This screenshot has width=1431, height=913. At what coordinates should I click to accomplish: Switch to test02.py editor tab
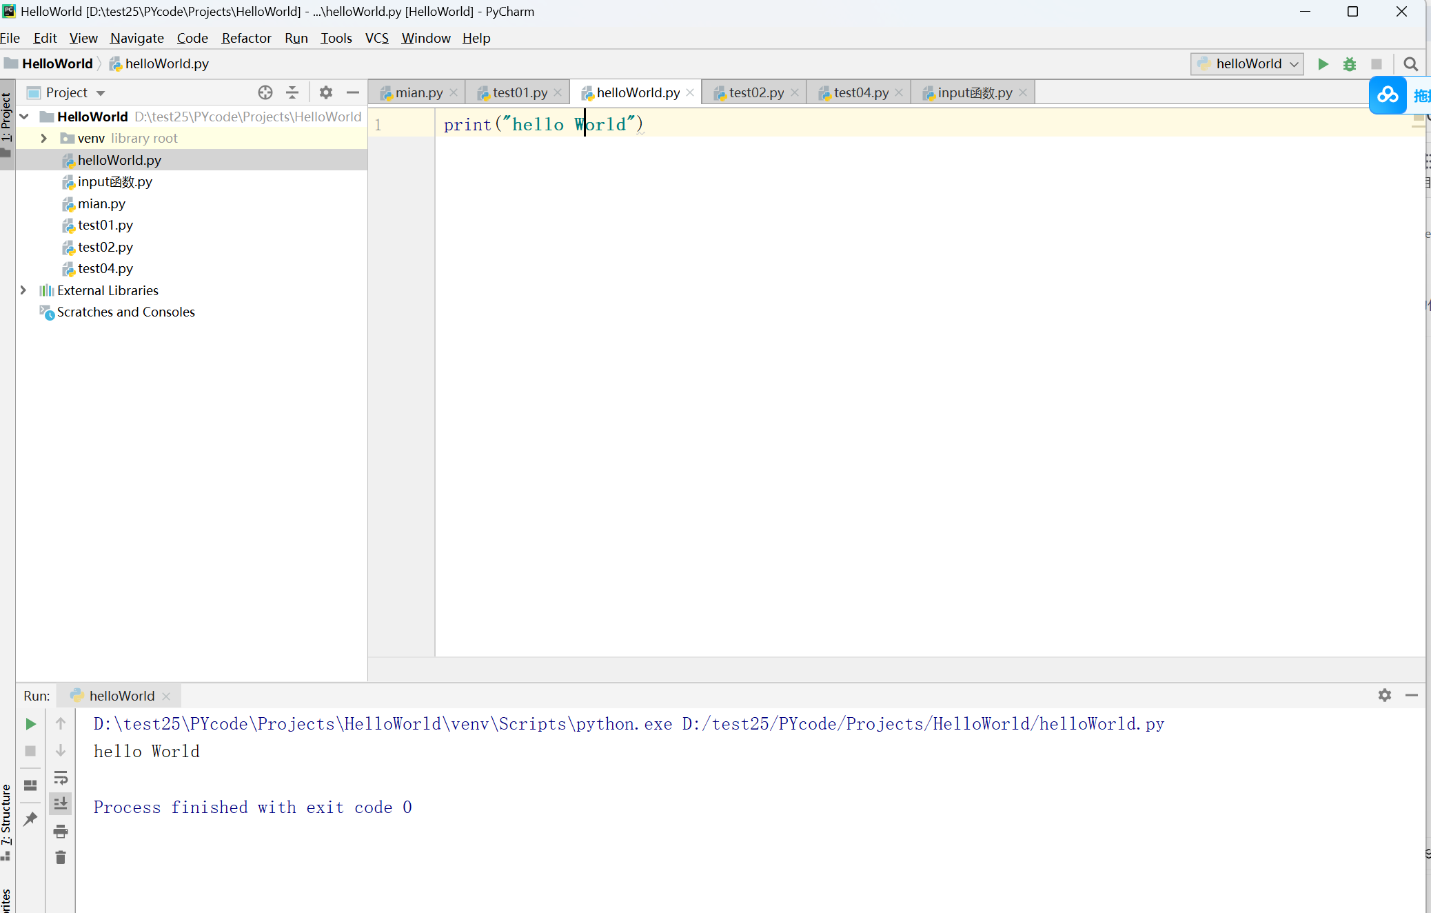coord(755,92)
